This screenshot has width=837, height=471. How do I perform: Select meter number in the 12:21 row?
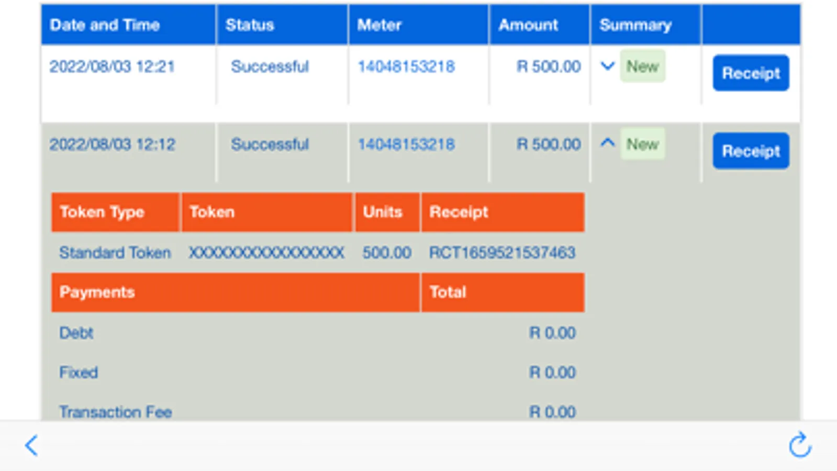(406, 66)
